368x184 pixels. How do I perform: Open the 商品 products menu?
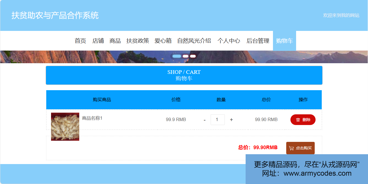pos(115,41)
